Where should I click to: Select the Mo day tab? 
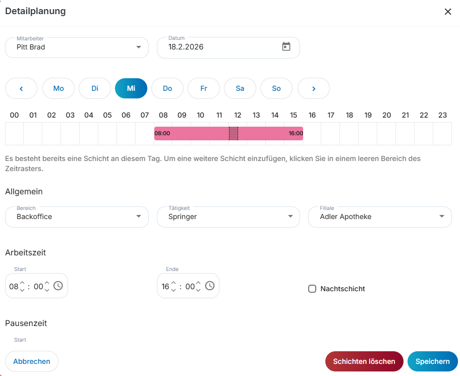coord(59,88)
